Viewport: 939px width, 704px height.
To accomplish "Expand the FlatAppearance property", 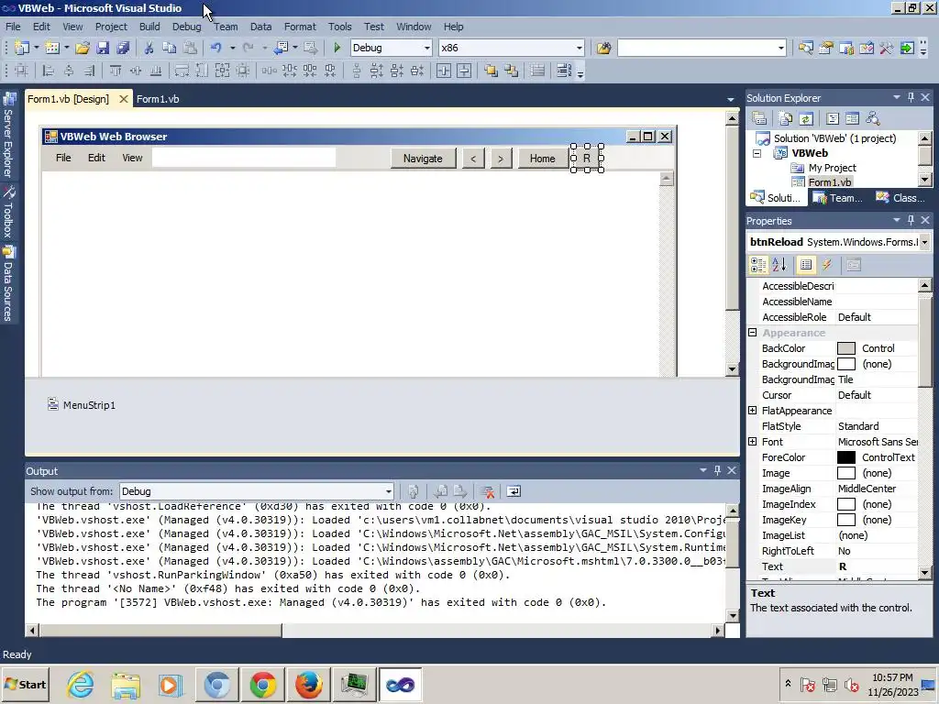I will click(x=753, y=411).
